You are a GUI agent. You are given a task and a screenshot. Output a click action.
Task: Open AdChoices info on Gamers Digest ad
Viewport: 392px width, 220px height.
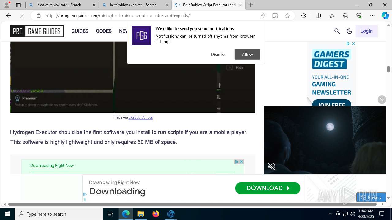(x=349, y=44)
